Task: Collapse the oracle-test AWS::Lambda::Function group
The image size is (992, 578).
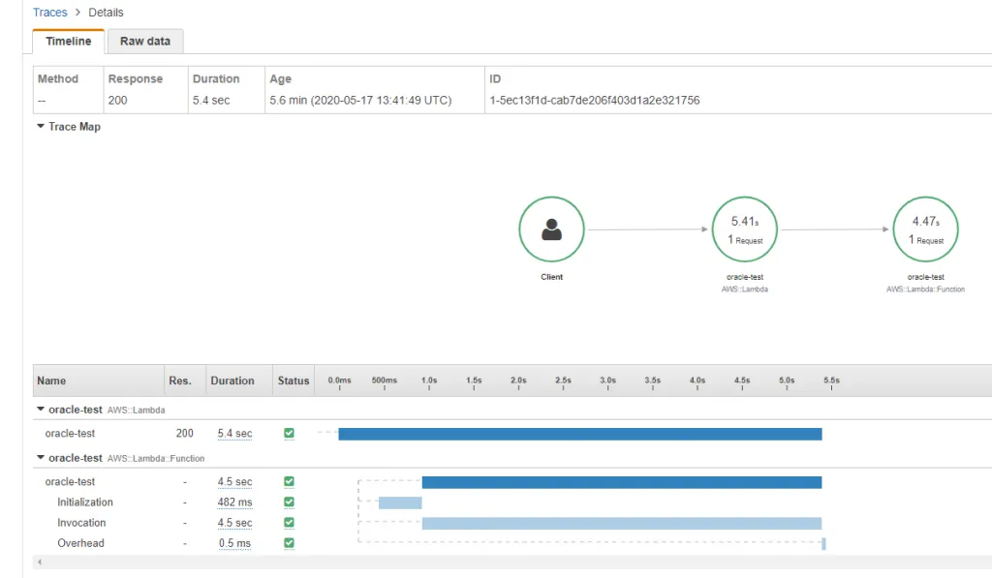Action: pyautogui.click(x=41, y=458)
